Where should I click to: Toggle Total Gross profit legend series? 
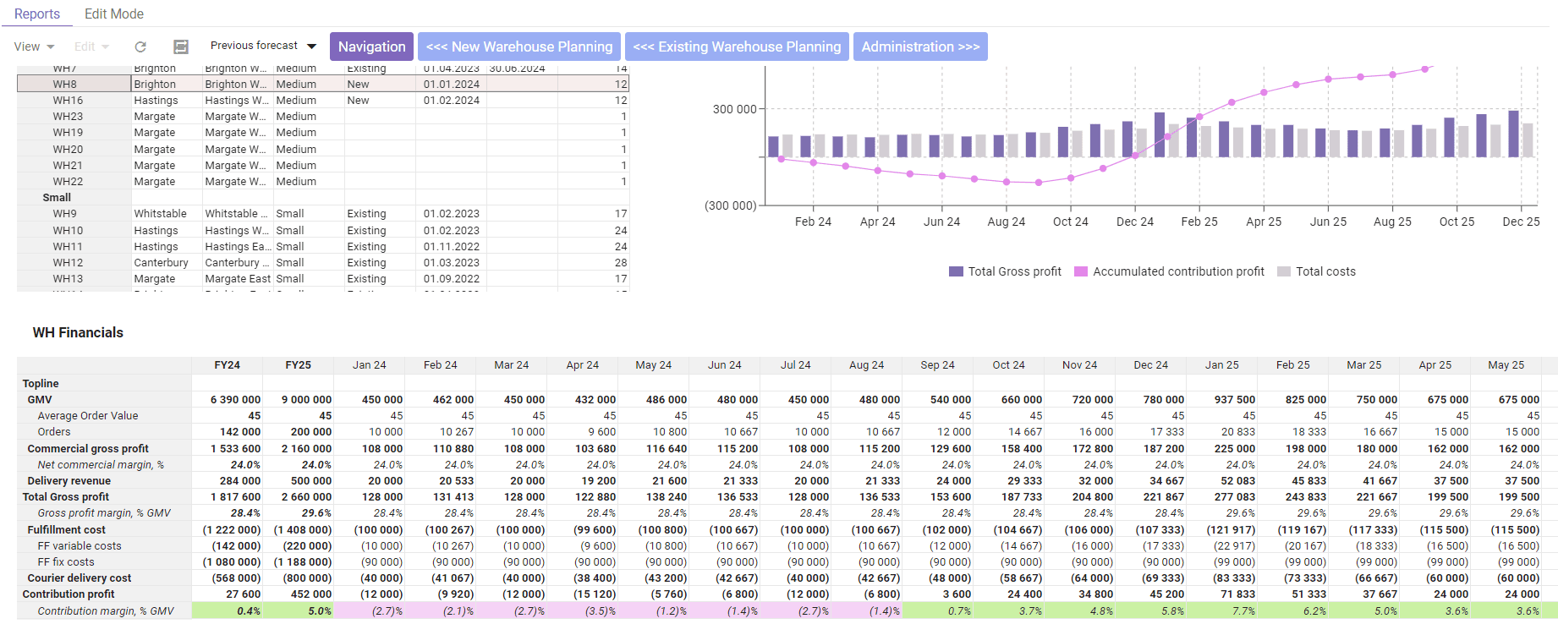coord(1005,271)
